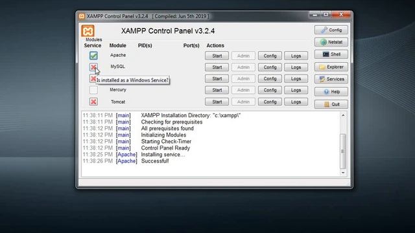
Task: Start the Tomcat module
Action: click(217, 102)
